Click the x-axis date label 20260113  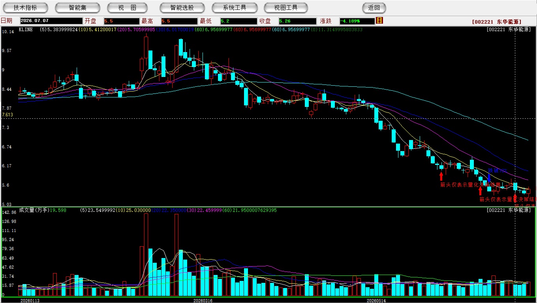[x=30, y=300]
